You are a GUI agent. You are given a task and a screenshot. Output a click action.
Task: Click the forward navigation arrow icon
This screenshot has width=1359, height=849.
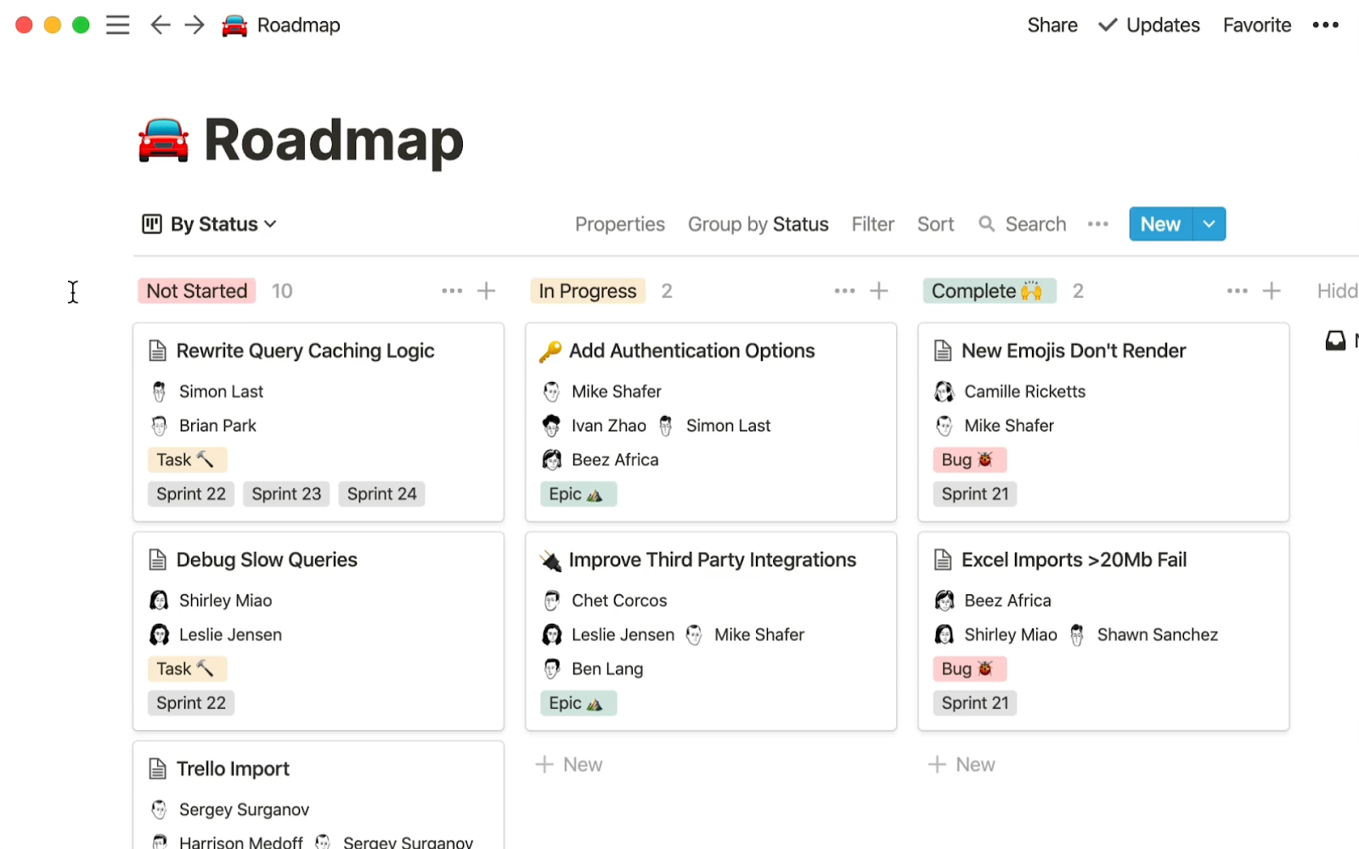(x=194, y=25)
